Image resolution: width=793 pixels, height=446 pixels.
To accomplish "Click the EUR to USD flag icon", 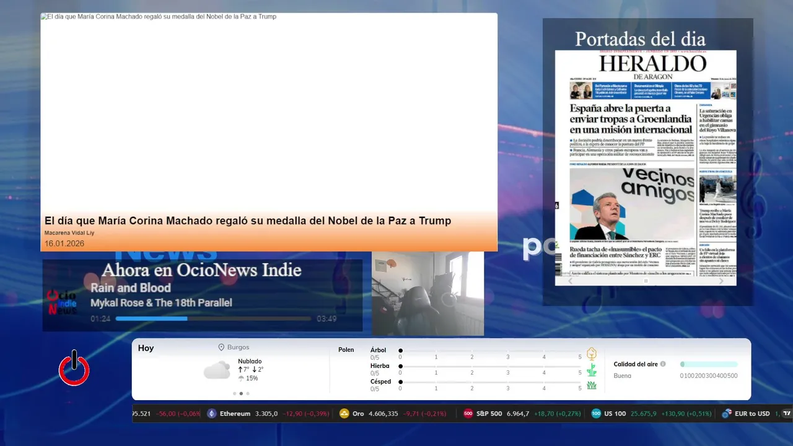I will (x=727, y=414).
